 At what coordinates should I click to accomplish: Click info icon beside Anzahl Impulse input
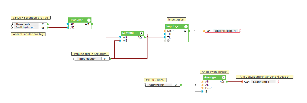pos(12,28)
